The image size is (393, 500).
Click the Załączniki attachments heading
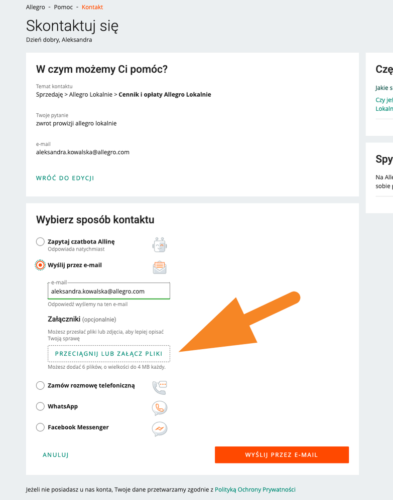(x=64, y=319)
